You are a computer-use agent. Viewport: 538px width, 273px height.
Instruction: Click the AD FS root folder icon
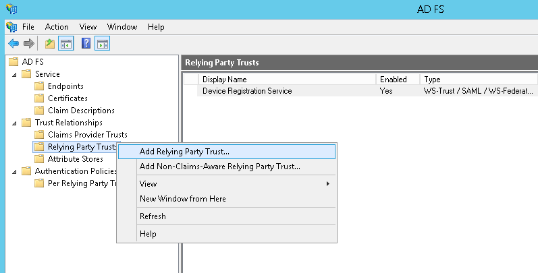(14, 61)
